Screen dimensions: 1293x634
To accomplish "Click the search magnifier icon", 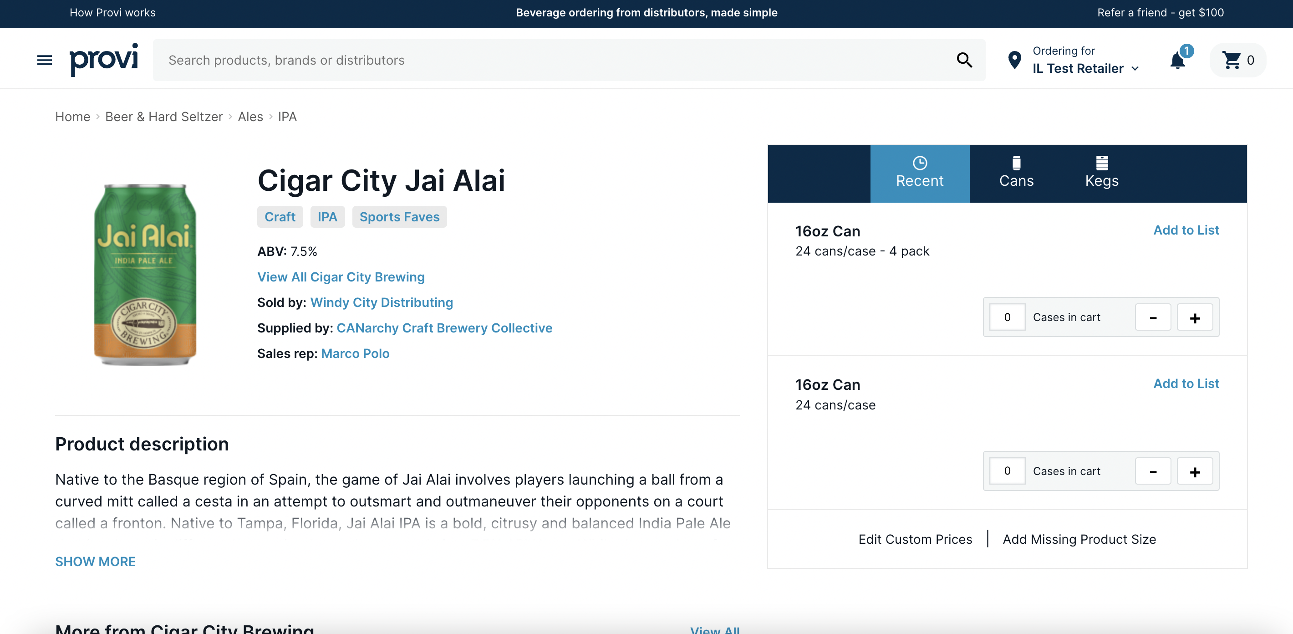I will click(964, 60).
